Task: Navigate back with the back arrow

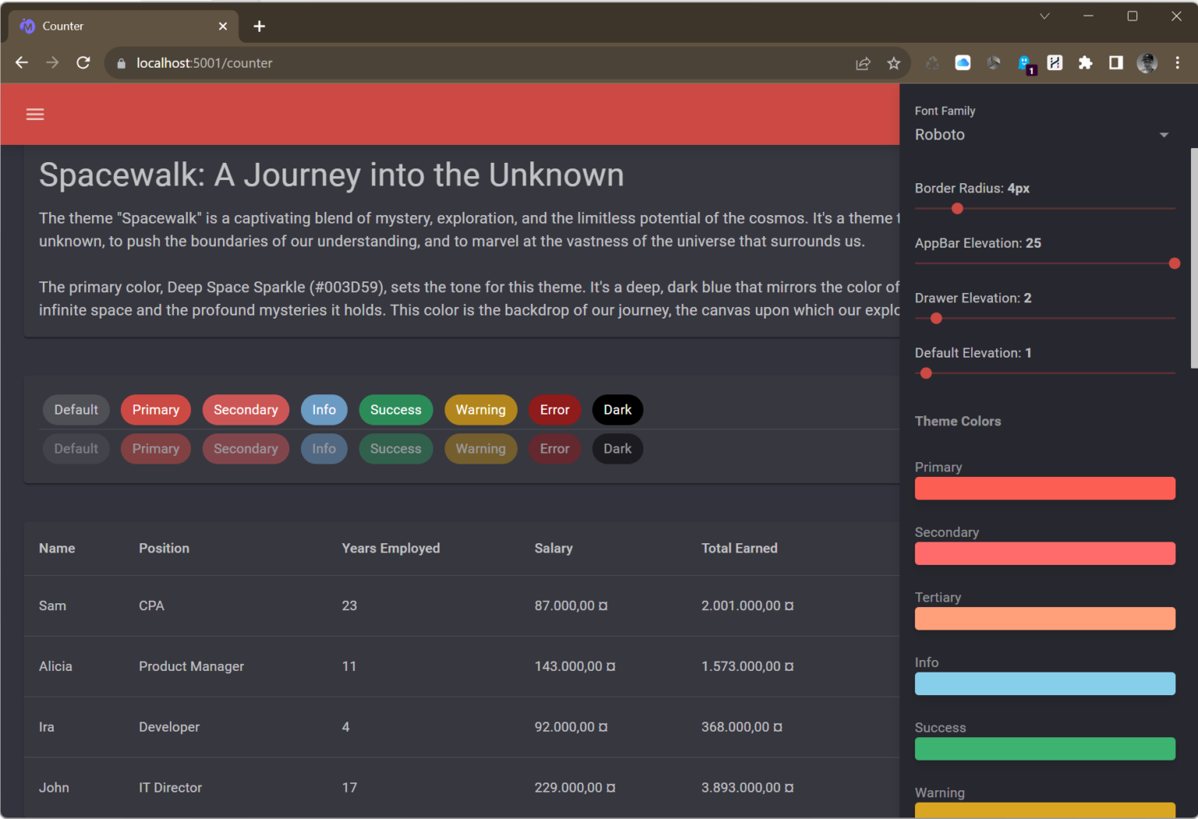Action: click(x=21, y=62)
